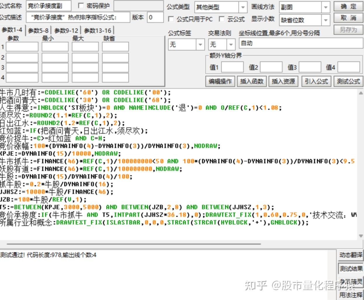Click the 所属行业和概念 code line
Viewport: 364px width, 300px height.
click(x=154, y=223)
